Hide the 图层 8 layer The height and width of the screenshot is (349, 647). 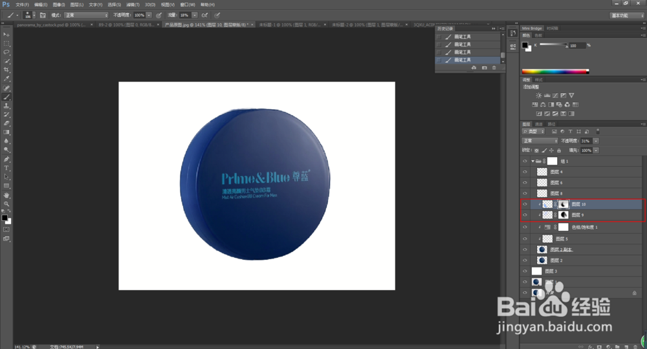525,193
